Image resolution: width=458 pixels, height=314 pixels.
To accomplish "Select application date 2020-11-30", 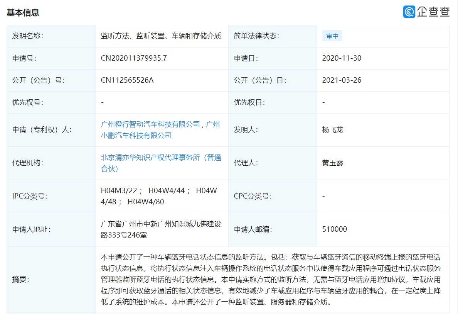I will pyautogui.click(x=342, y=58).
